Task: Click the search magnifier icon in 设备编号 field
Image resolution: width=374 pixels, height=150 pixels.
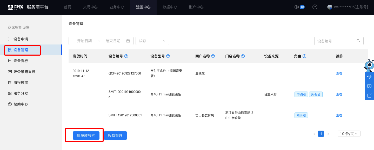Action: pos(358,41)
